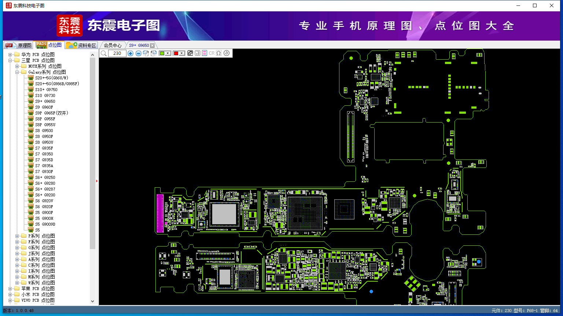Click the folder icon of J系列 点位图

(24, 253)
